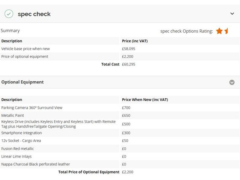The height and width of the screenshot is (180, 240).
Task: Click the spec check Options Rating label
Action: coord(187,31)
